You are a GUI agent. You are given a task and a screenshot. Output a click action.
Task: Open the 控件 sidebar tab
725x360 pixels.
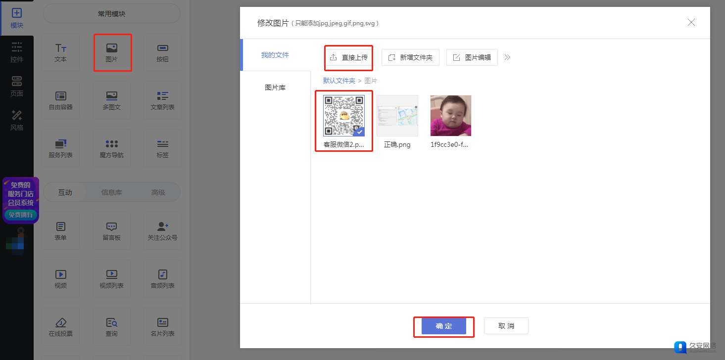pos(17,52)
